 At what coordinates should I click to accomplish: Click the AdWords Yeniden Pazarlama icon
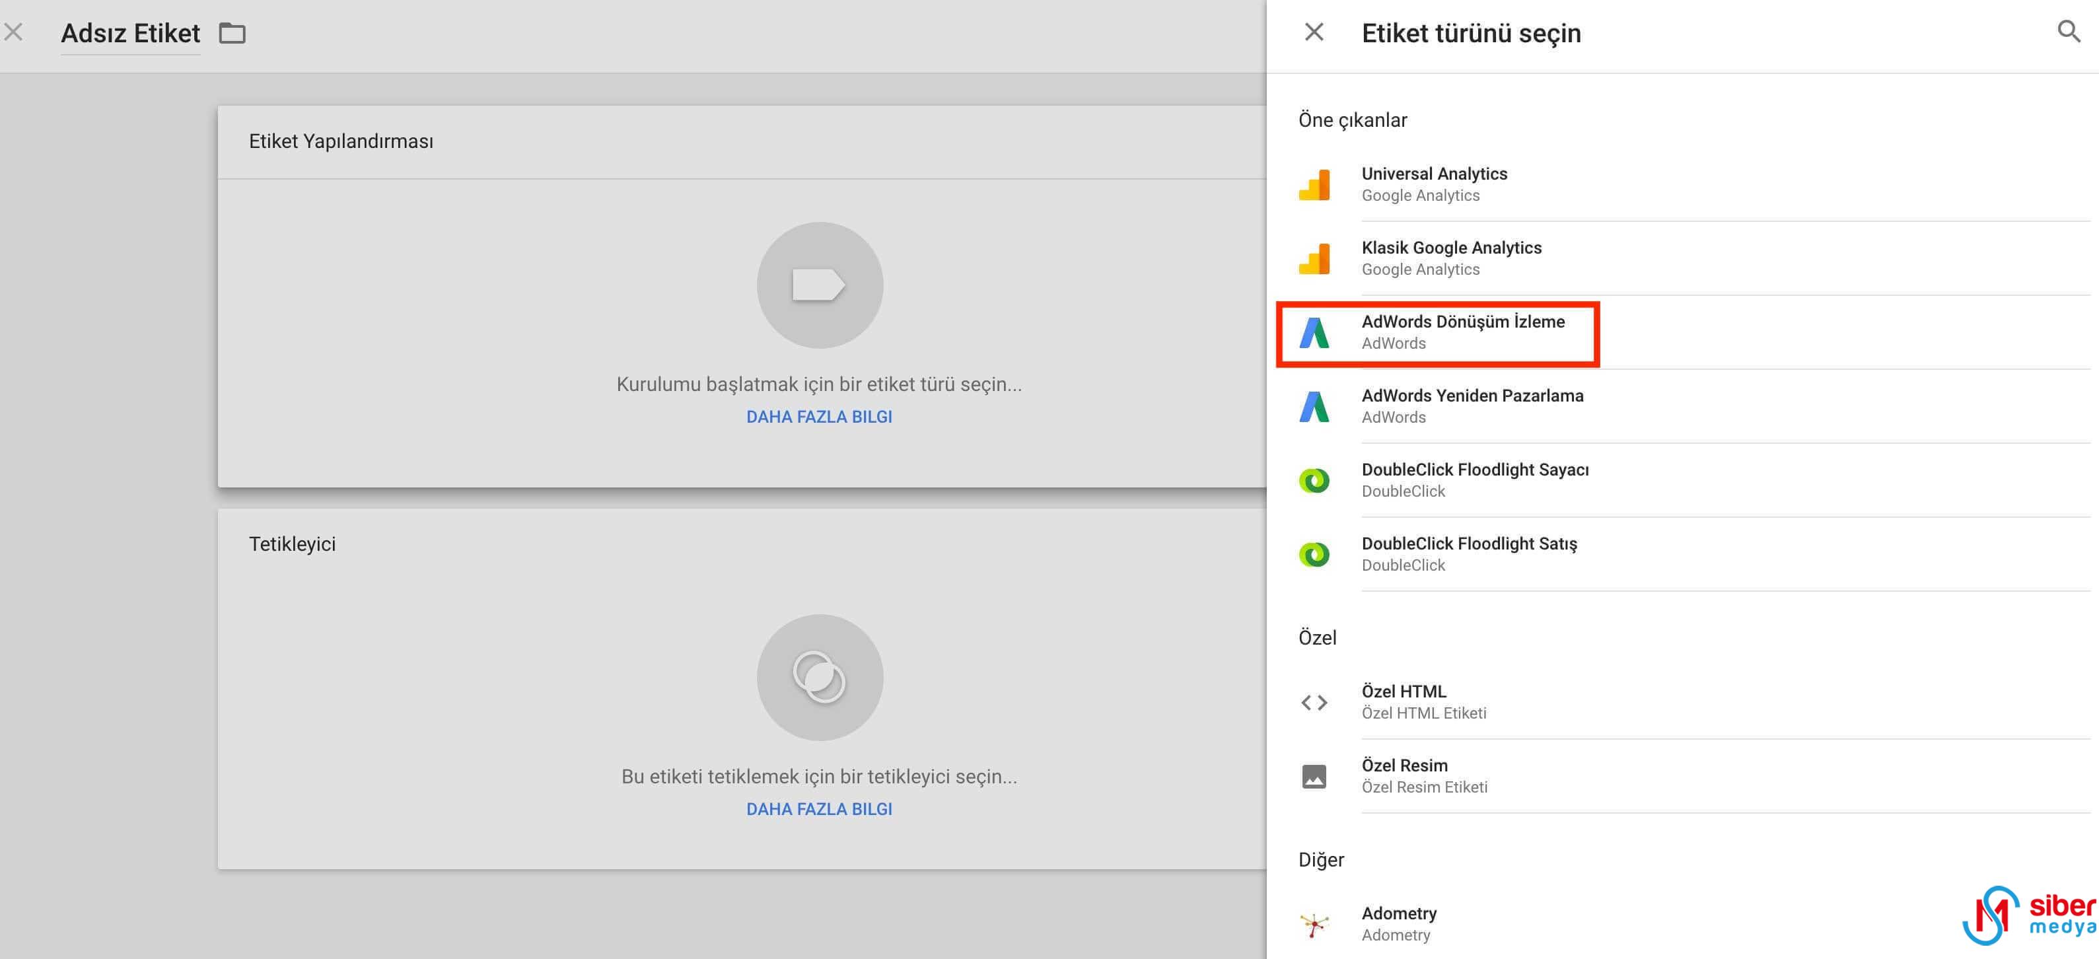click(1314, 407)
